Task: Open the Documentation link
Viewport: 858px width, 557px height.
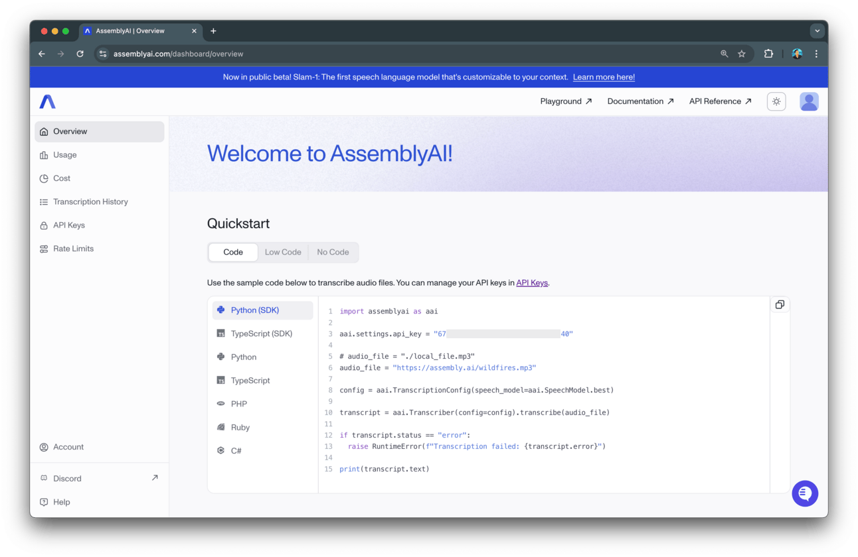Action: point(640,101)
